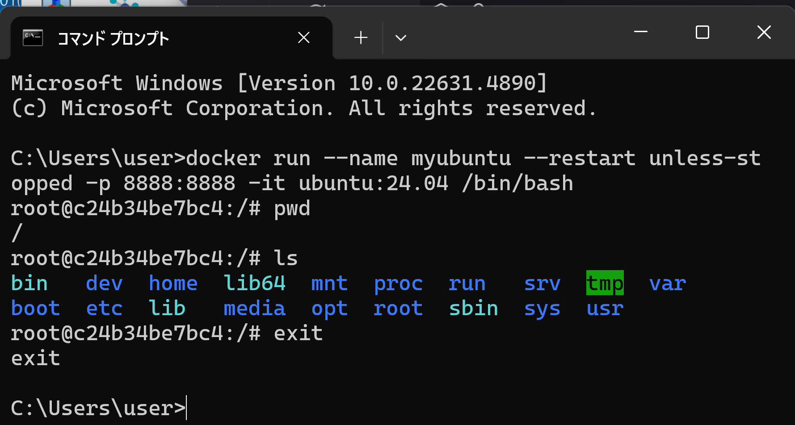Click the 'exit' output line below prompt
This screenshot has height=425, width=795.
(35, 358)
